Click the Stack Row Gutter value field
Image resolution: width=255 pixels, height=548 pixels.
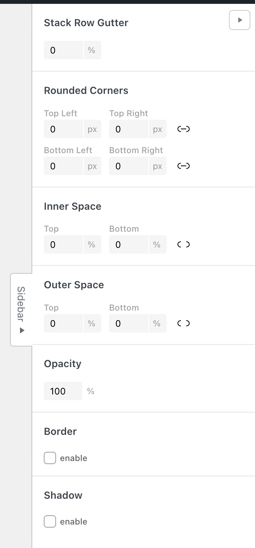63,50
